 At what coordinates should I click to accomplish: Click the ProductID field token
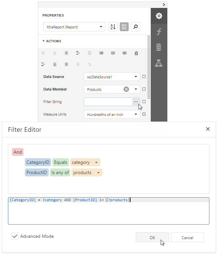pyautogui.click(x=37, y=172)
